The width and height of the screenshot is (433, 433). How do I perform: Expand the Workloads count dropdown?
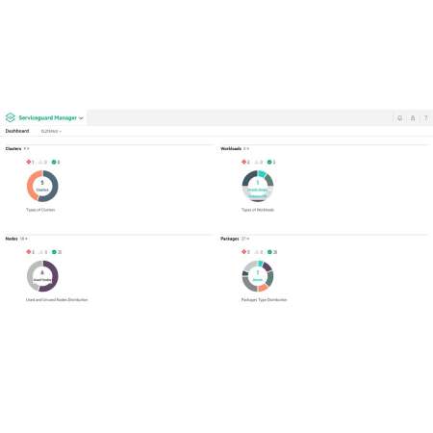click(x=246, y=148)
